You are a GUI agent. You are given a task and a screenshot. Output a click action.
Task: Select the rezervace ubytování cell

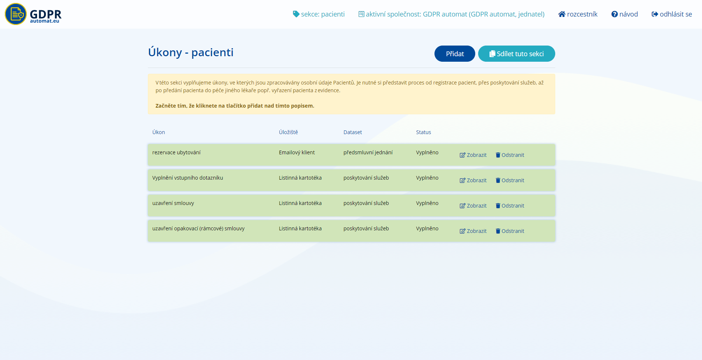[x=177, y=152]
